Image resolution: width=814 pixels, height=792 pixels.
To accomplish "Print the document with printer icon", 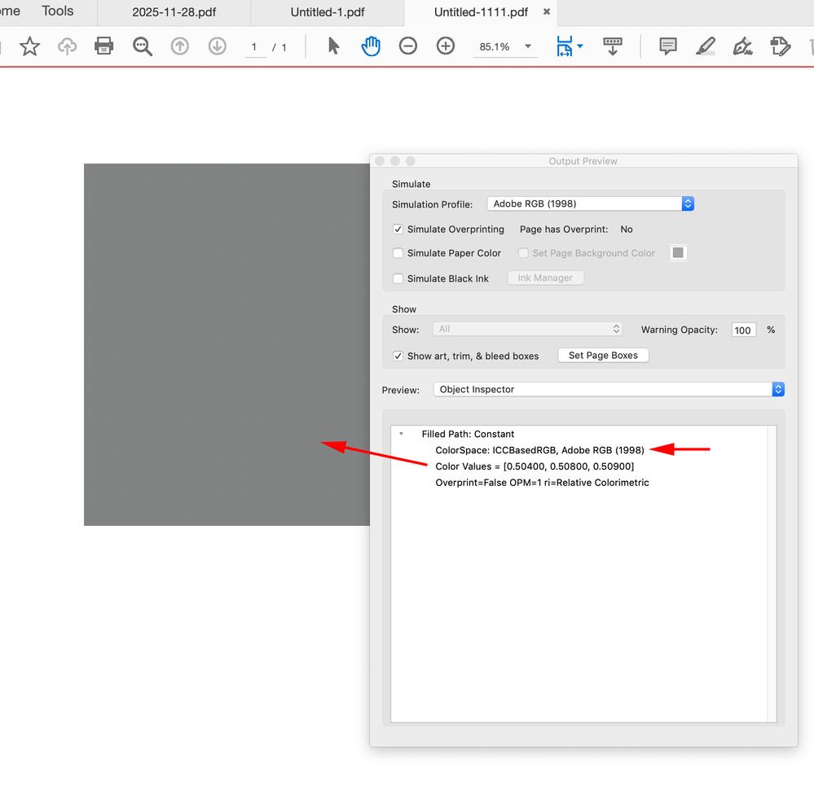I will pos(103,46).
